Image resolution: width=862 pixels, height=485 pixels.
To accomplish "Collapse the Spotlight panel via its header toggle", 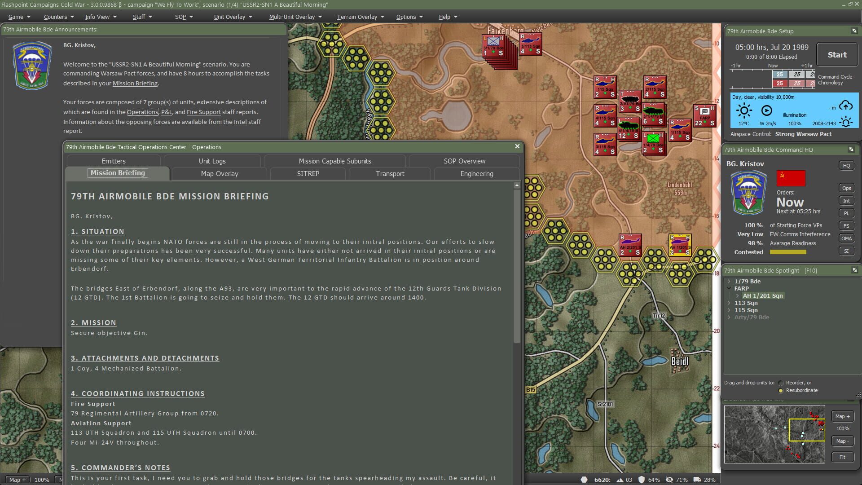I will 854,270.
